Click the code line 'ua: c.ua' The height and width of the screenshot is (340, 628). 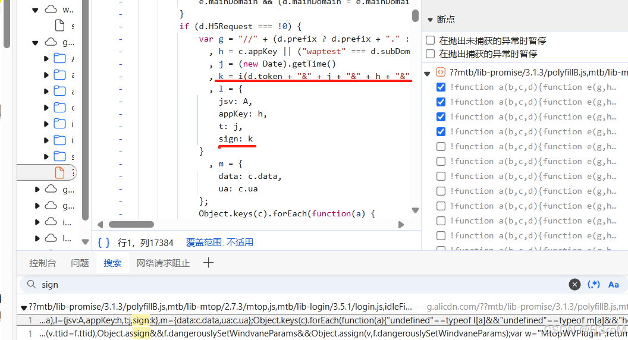(x=238, y=188)
